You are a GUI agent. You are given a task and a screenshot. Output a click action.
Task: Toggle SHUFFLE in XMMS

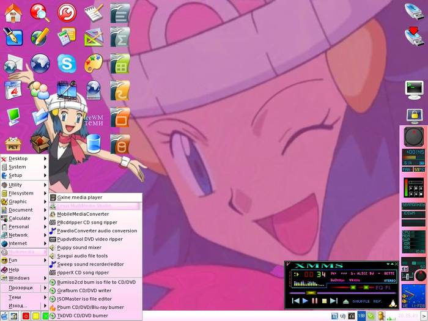point(361,301)
